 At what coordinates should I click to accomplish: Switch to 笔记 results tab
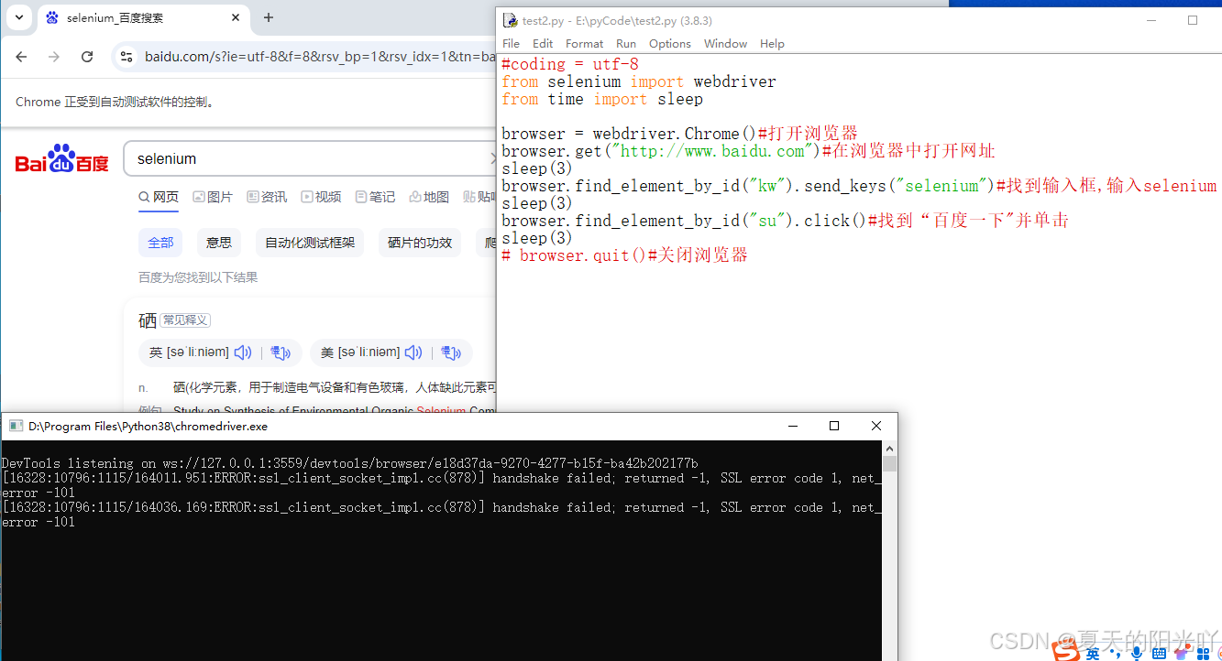pyautogui.click(x=375, y=197)
